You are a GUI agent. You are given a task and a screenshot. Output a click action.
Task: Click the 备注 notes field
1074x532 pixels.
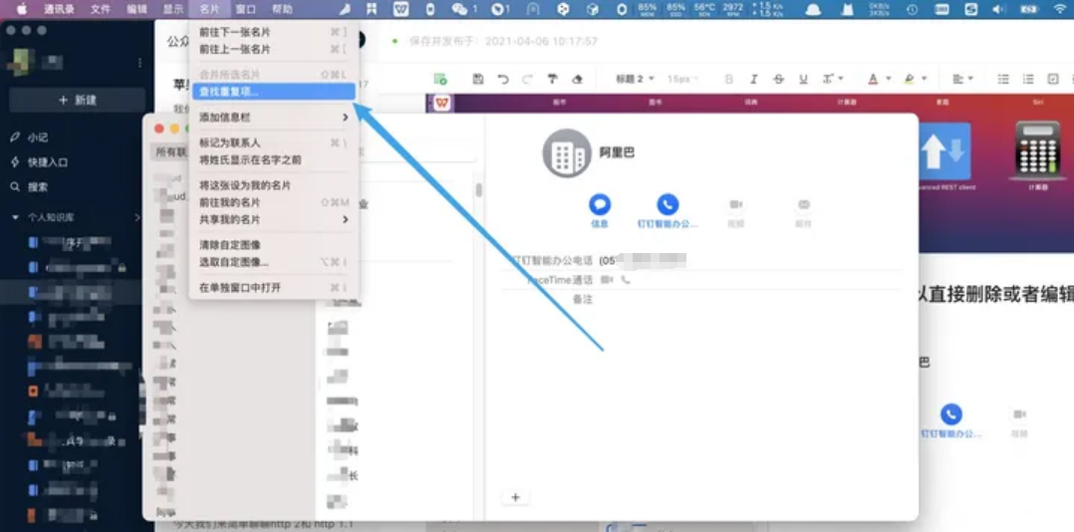(x=582, y=299)
